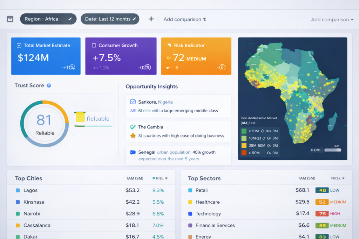Open the Sankore, Nigeria insight link
The width and height of the screenshot is (359, 239).
[155, 102]
